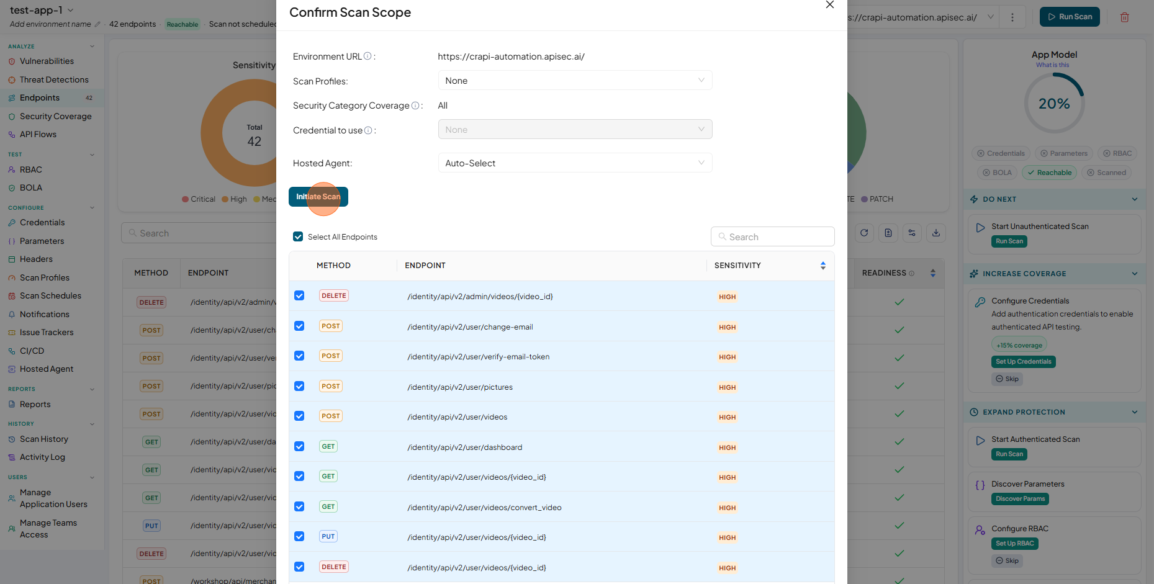Image resolution: width=1154 pixels, height=584 pixels.
Task: Open the Hosted Agent Auto-Select dropdown
Action: [x=575, y=163]
